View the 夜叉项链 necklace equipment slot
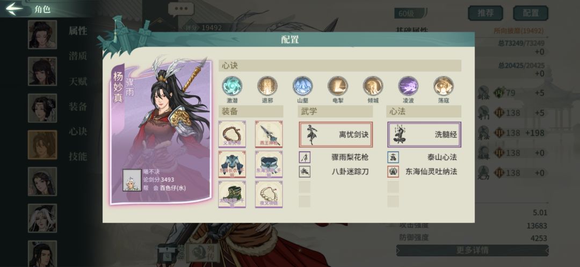580x267 pixels. pos(269,194)
